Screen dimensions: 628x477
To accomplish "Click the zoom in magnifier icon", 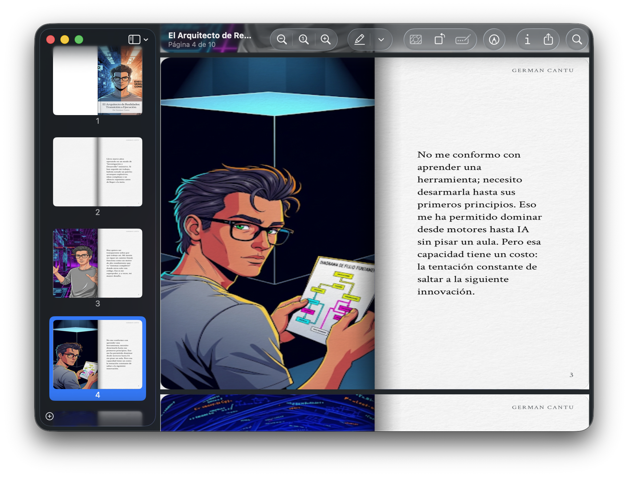I will [325, 39].
